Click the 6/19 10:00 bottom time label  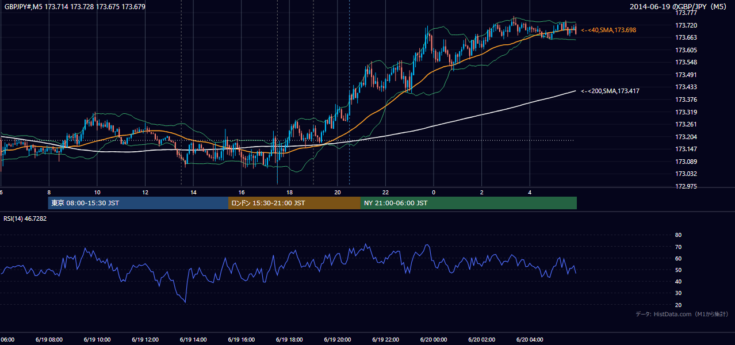[97, 340]
